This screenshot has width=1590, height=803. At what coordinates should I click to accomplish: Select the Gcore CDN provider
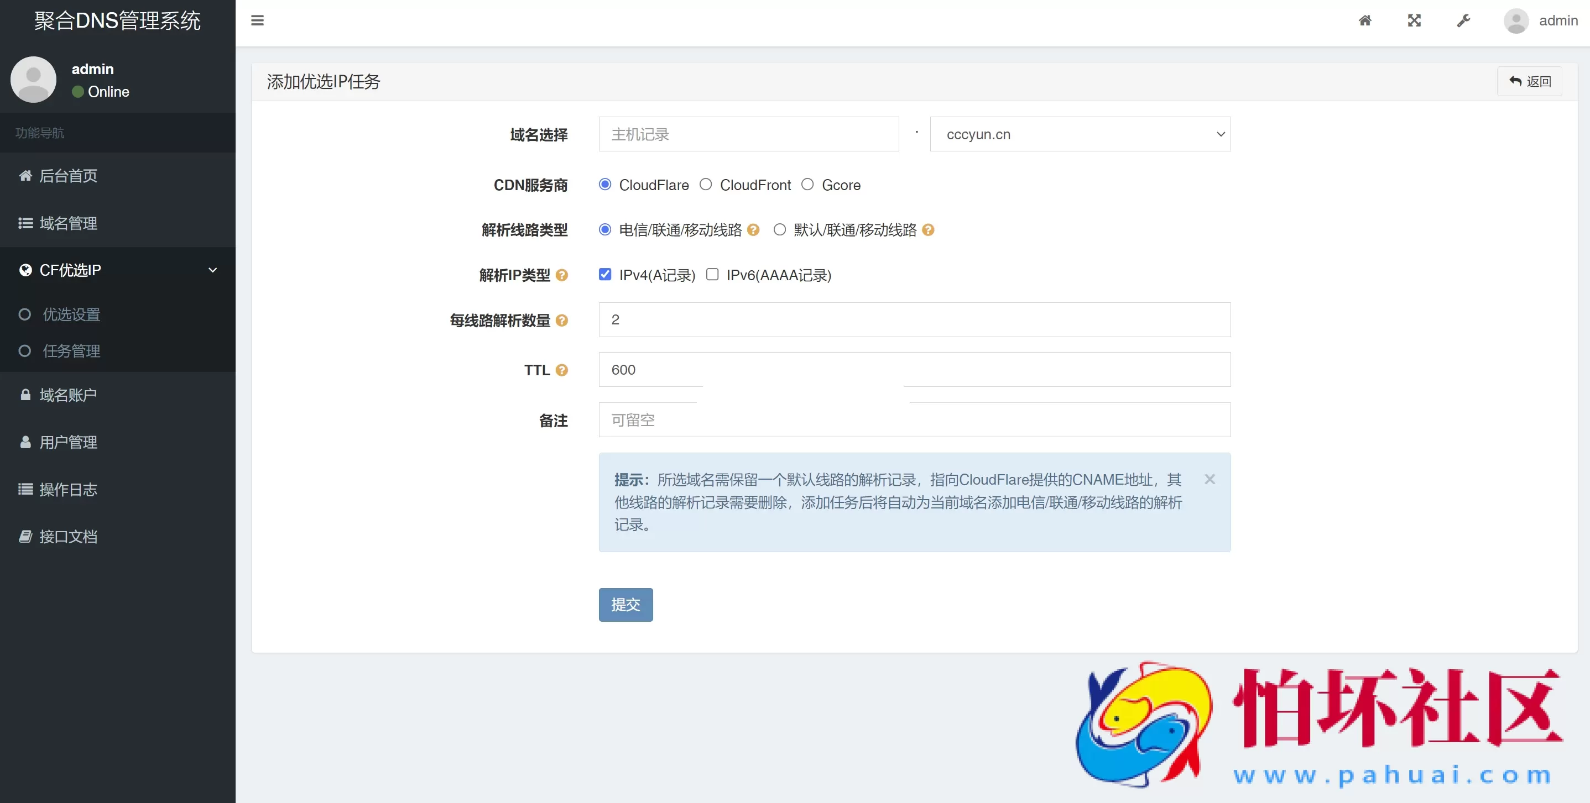point(807,185)
